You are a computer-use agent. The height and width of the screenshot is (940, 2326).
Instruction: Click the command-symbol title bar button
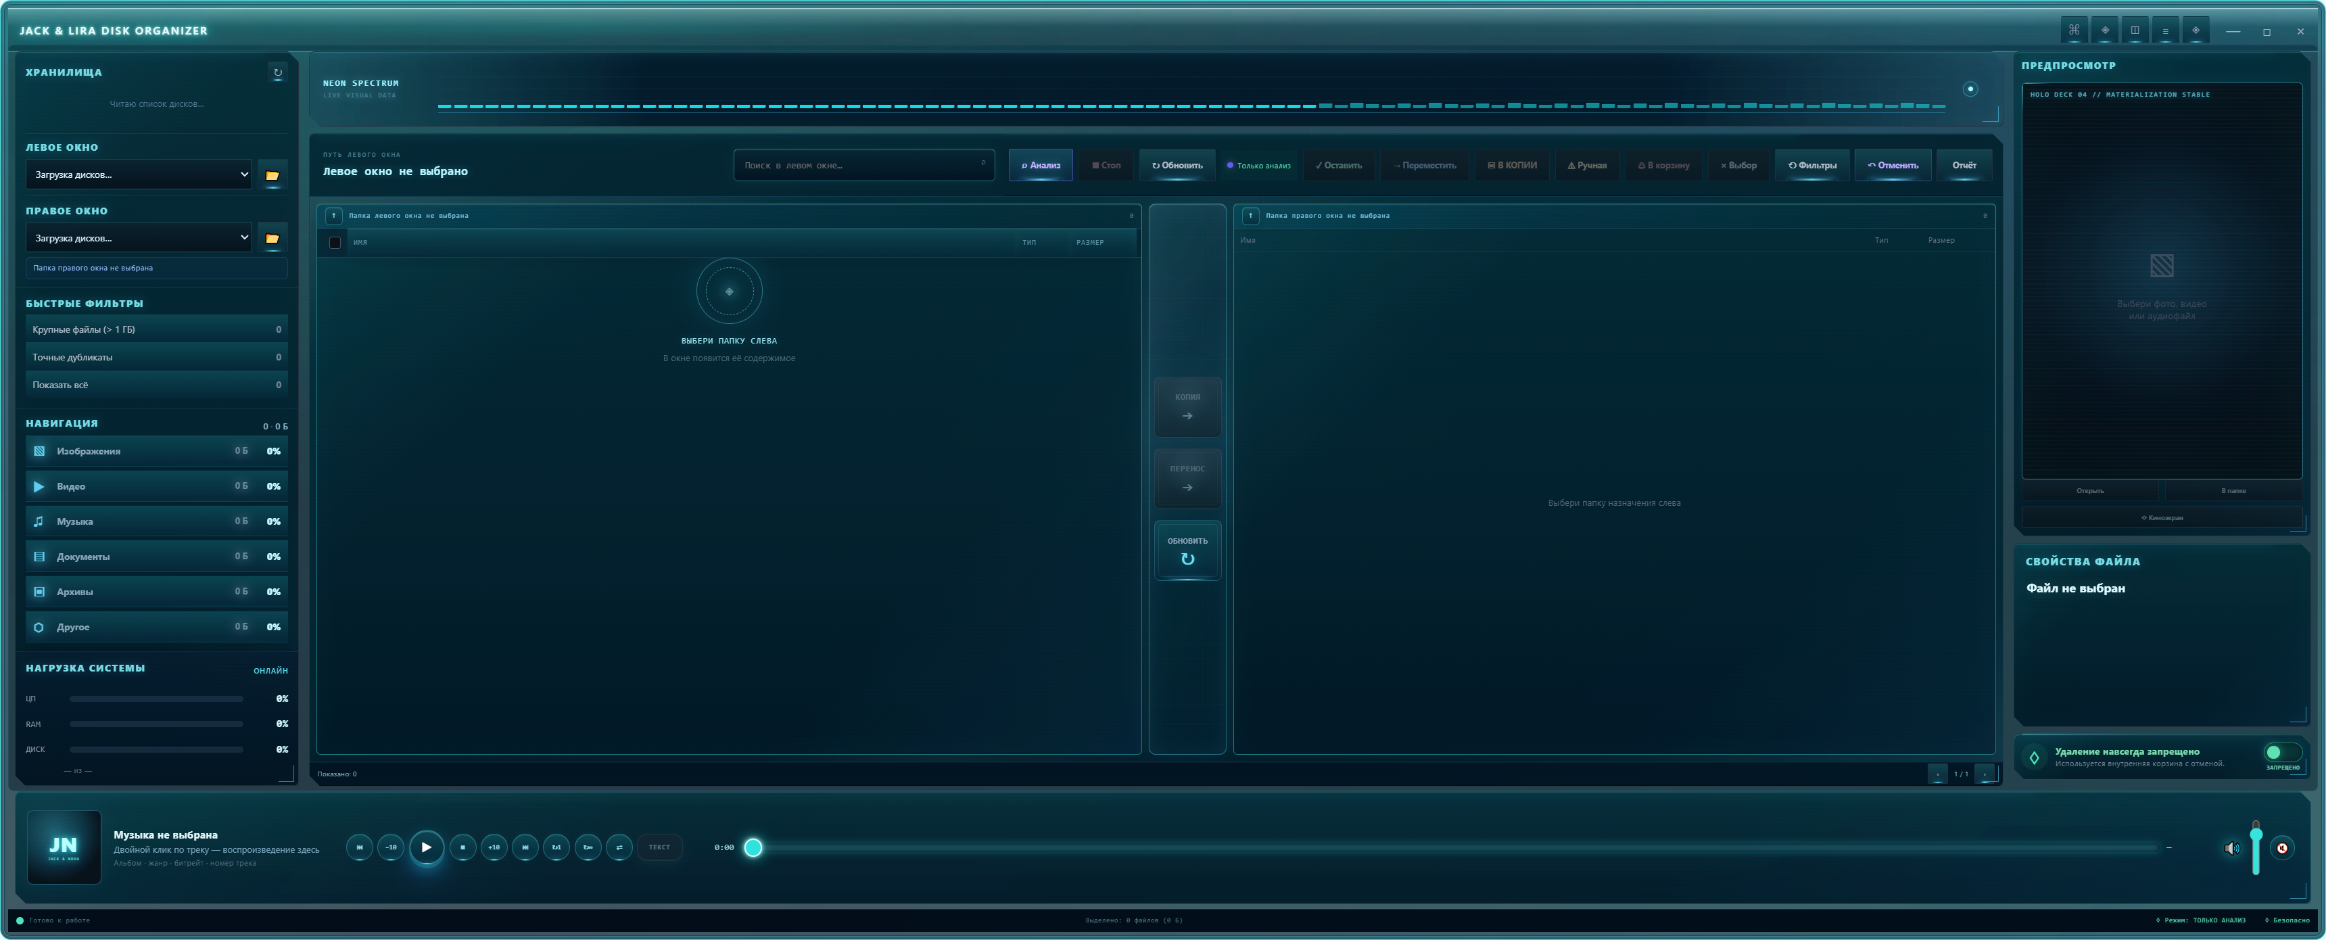coord(2074,30)
